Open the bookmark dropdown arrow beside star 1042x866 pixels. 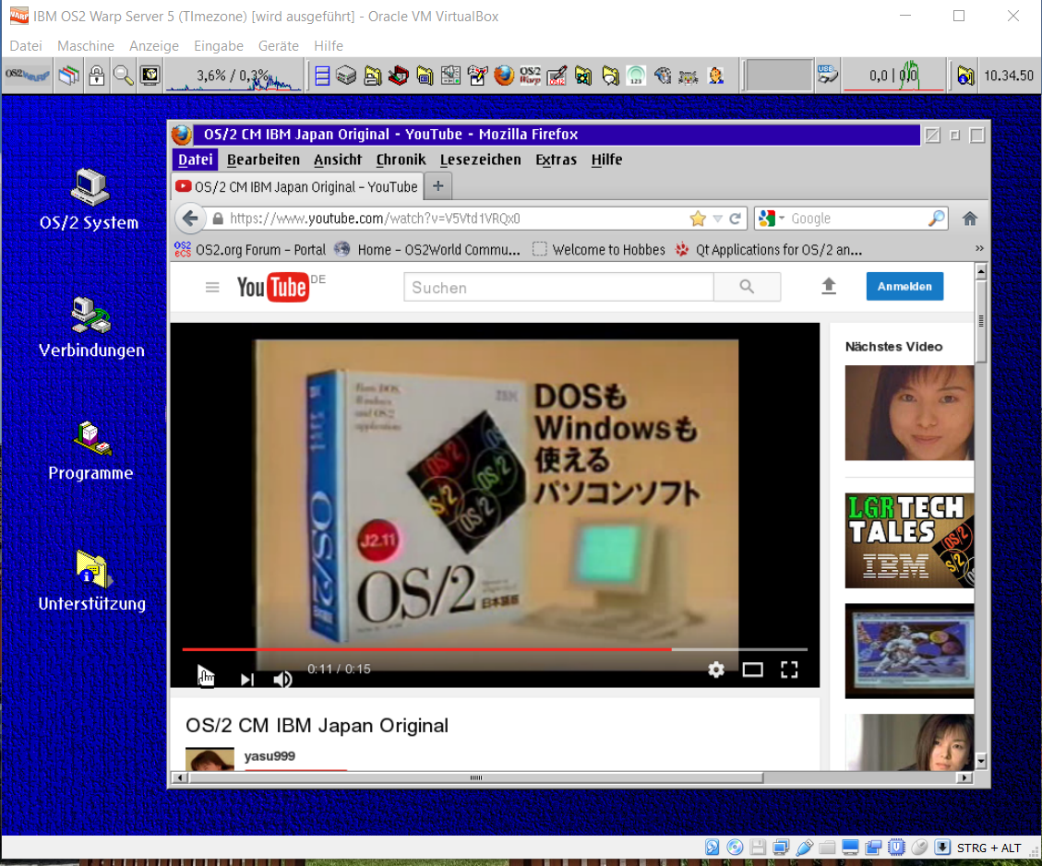718,219
